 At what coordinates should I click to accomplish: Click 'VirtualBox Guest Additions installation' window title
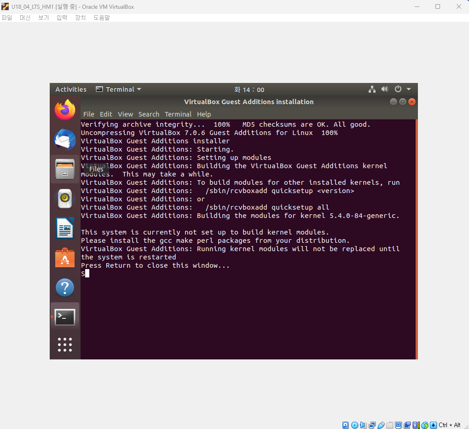click(249, 102)
